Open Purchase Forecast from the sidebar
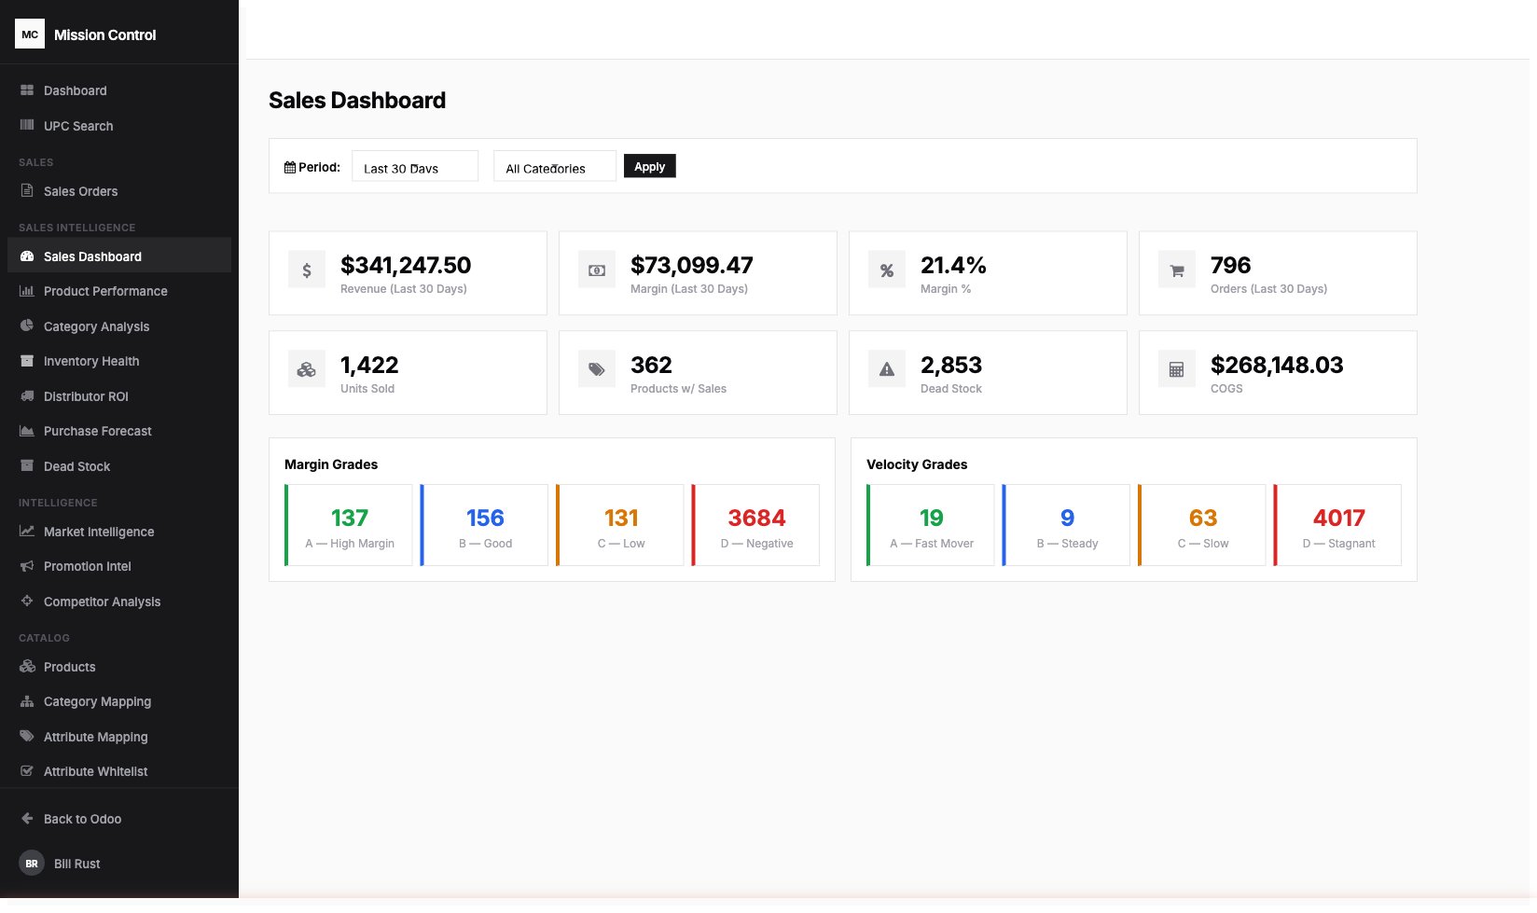This screenshot has height=913, width=1537. [x=97, y=431]
